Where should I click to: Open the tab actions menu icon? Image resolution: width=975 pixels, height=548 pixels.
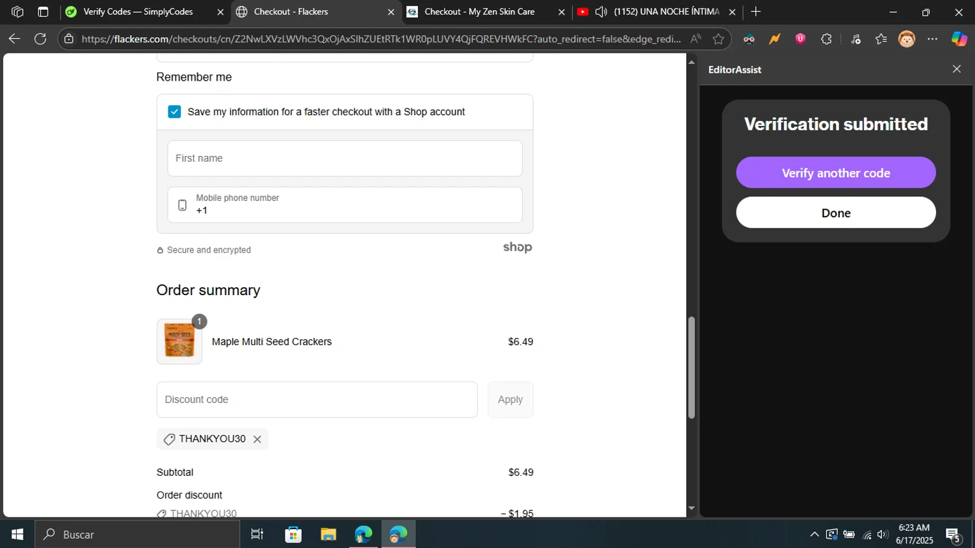(x=43, y=12)
